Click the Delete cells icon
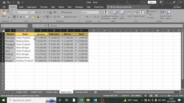This screenshot has width=184, height=103. tap(136, 13)
